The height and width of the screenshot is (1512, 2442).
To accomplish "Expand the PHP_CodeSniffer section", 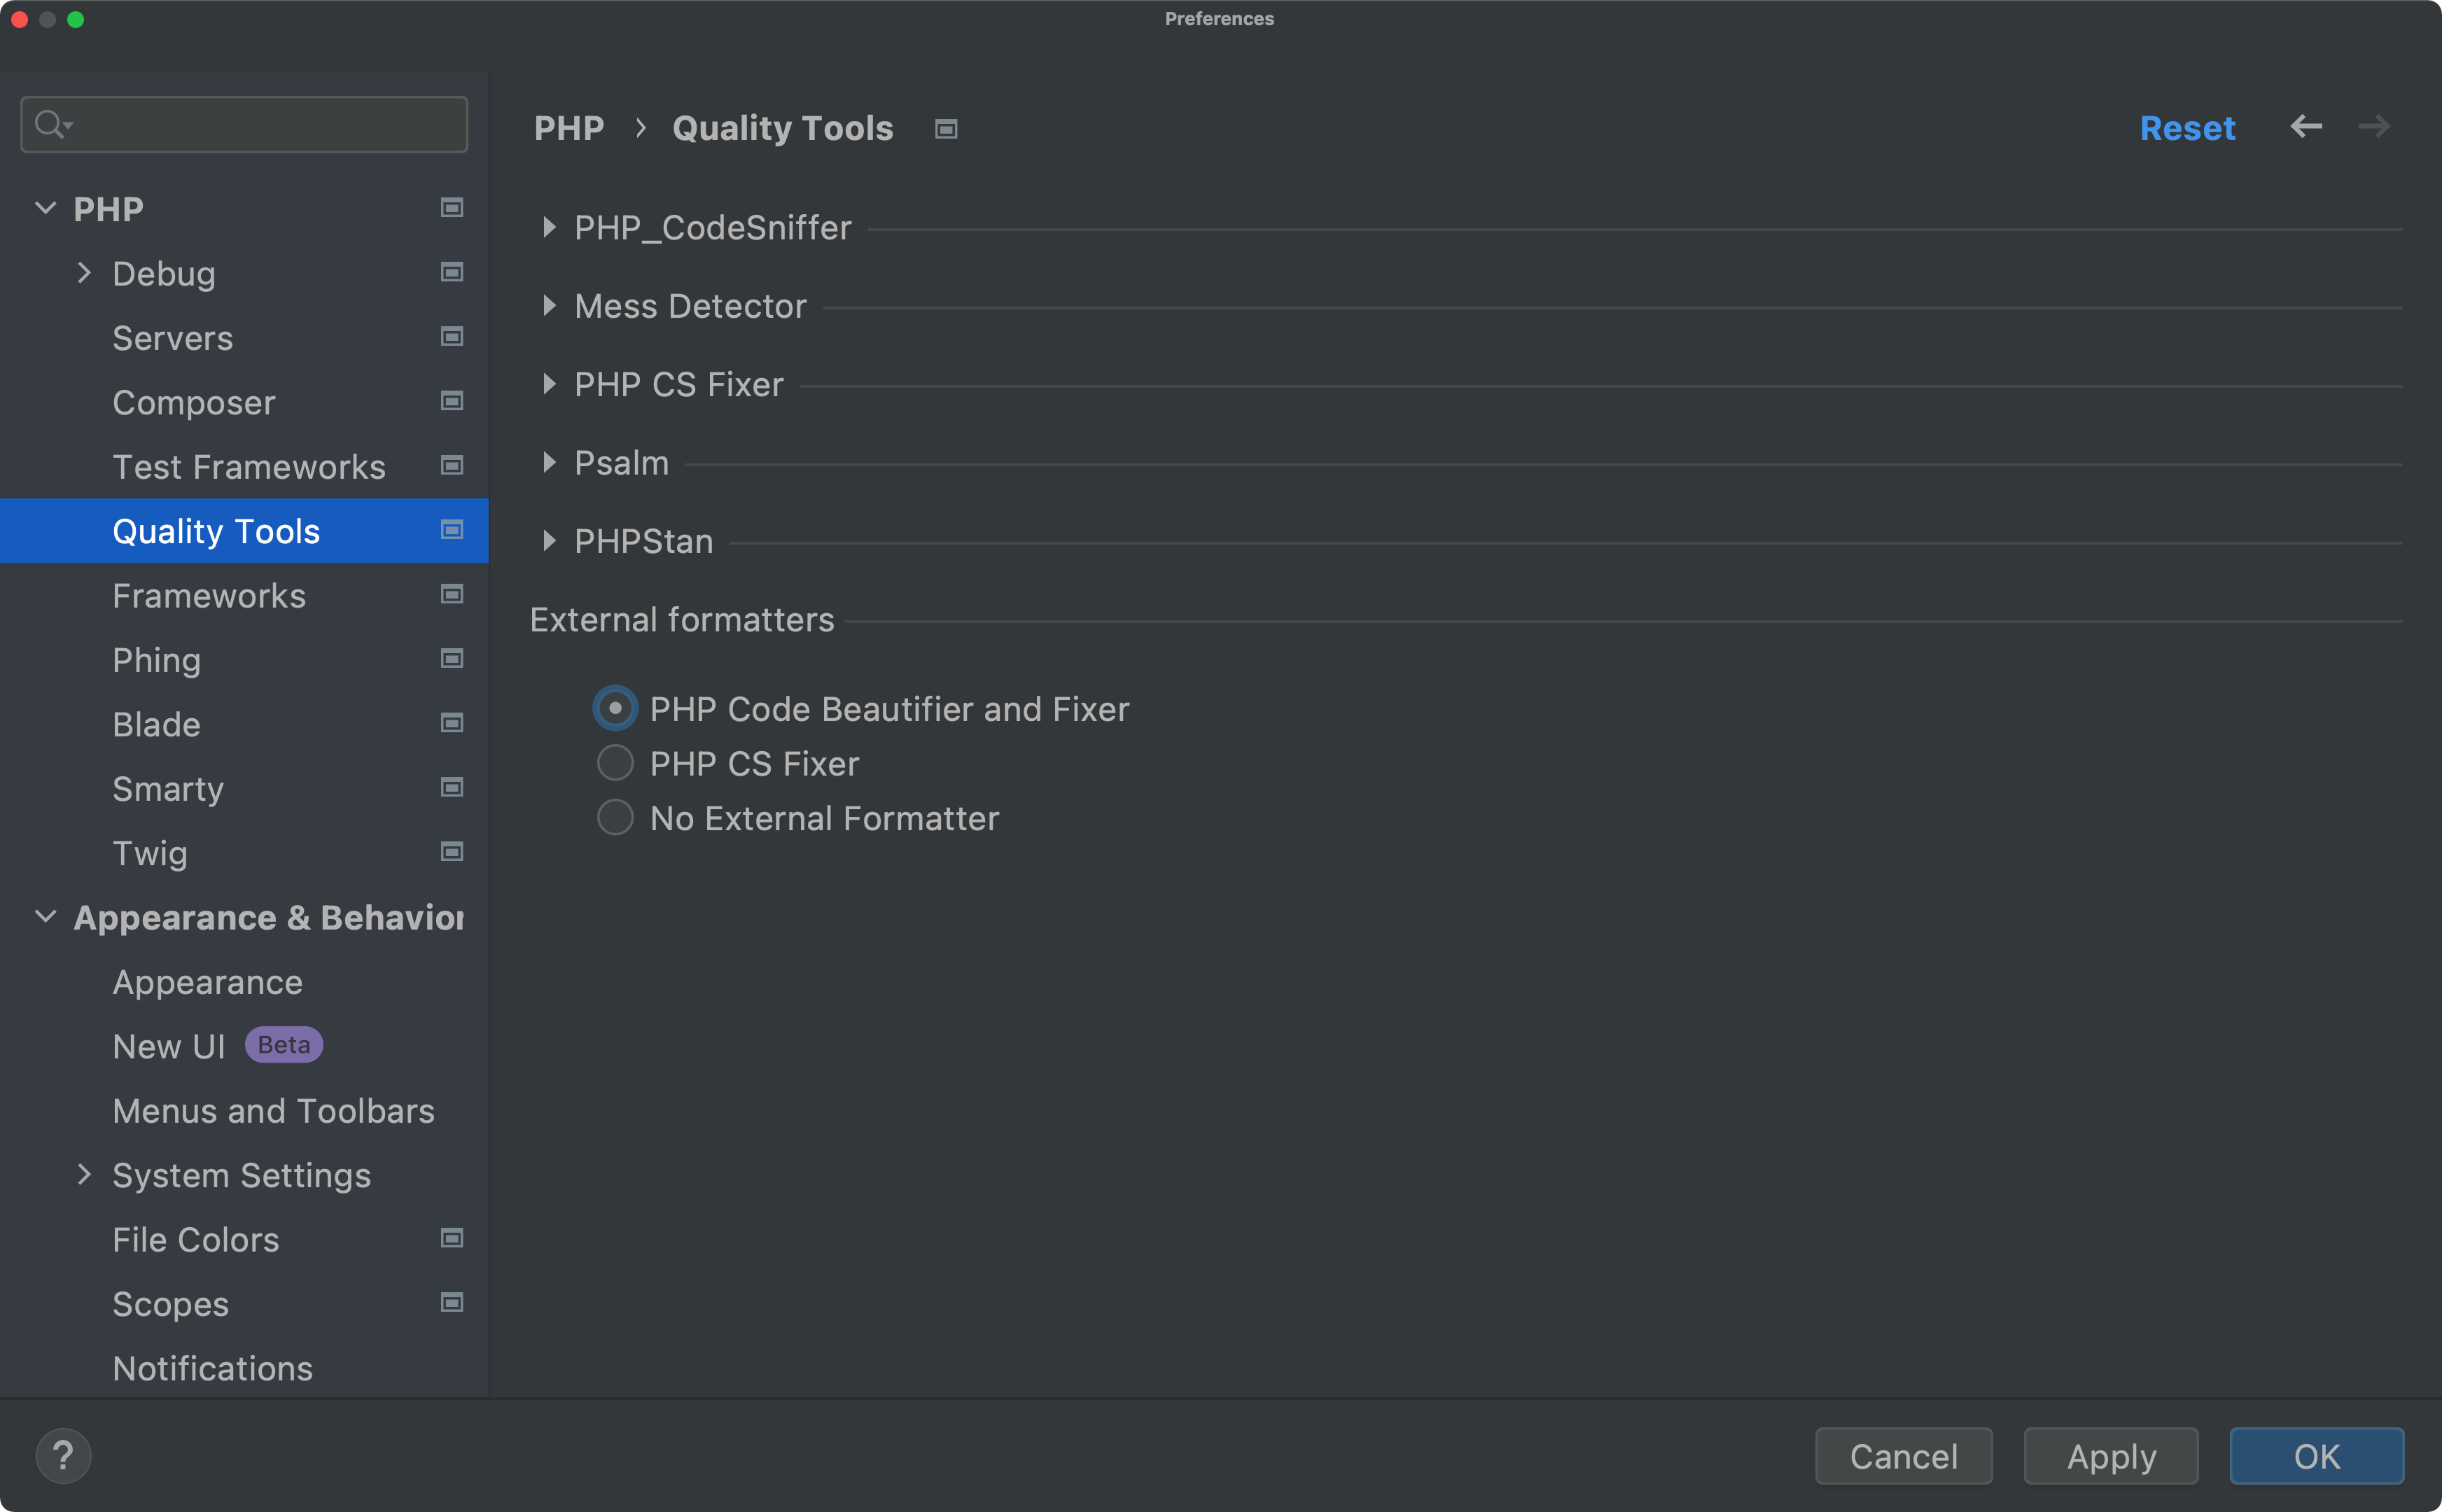I will tap(551, 227).
